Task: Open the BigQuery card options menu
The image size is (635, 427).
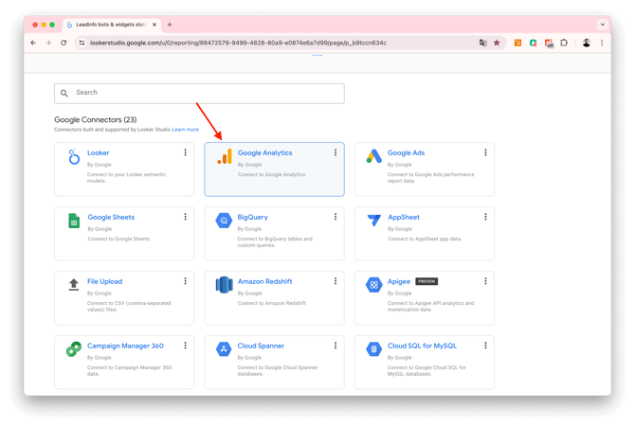Action: pyautogui.click(x=336, y=217)
